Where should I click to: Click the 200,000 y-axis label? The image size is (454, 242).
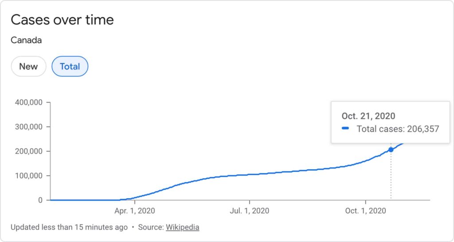27,151
